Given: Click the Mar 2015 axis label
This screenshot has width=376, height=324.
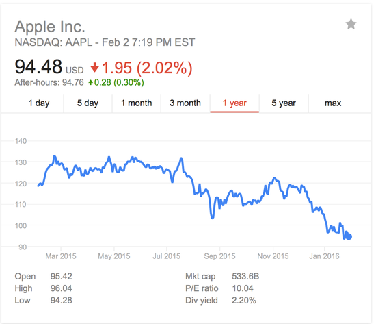Looking at the screenshot, I should [61, 256].
